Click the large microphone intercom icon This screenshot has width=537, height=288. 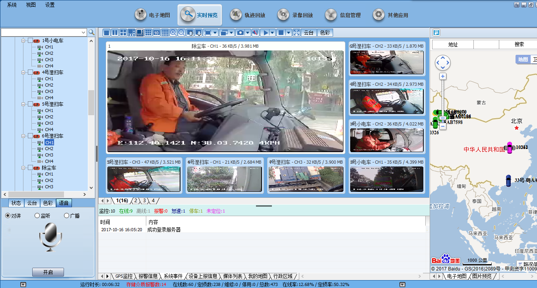click(x=50, y=237)
